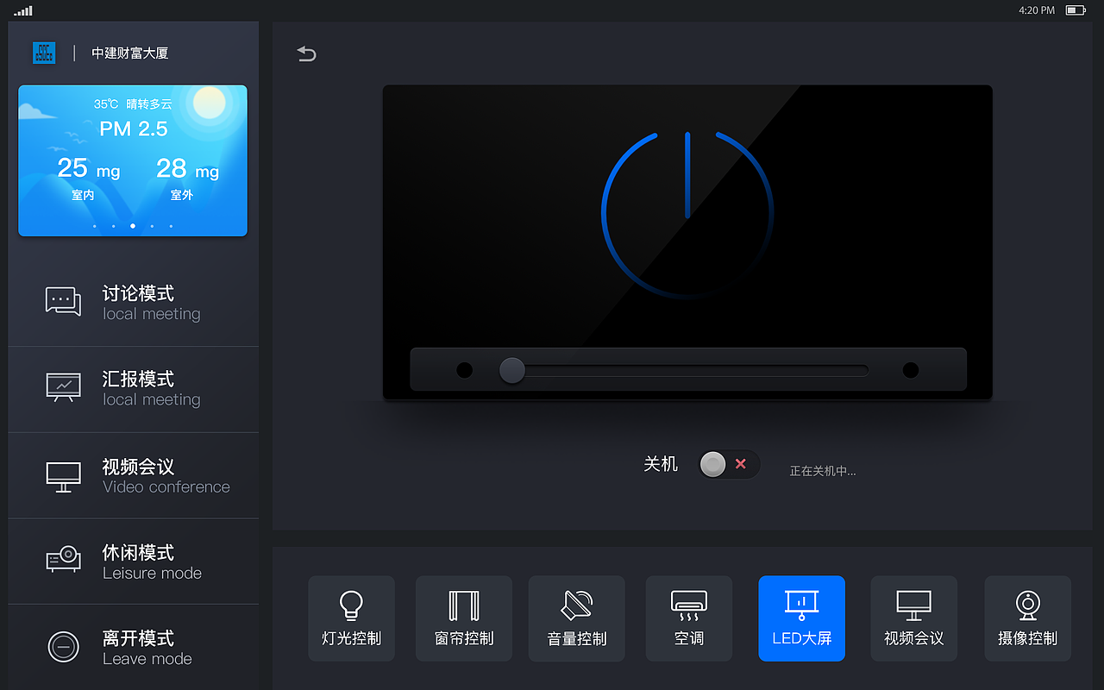
Task: Select second page dot on weather card
Action: pyautogui.click(x=114, y=226)
